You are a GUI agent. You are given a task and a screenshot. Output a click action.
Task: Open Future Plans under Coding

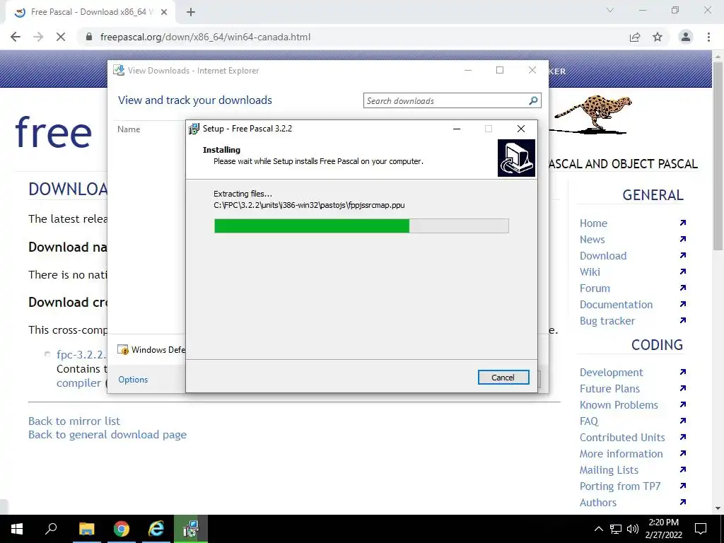point(609,389)
